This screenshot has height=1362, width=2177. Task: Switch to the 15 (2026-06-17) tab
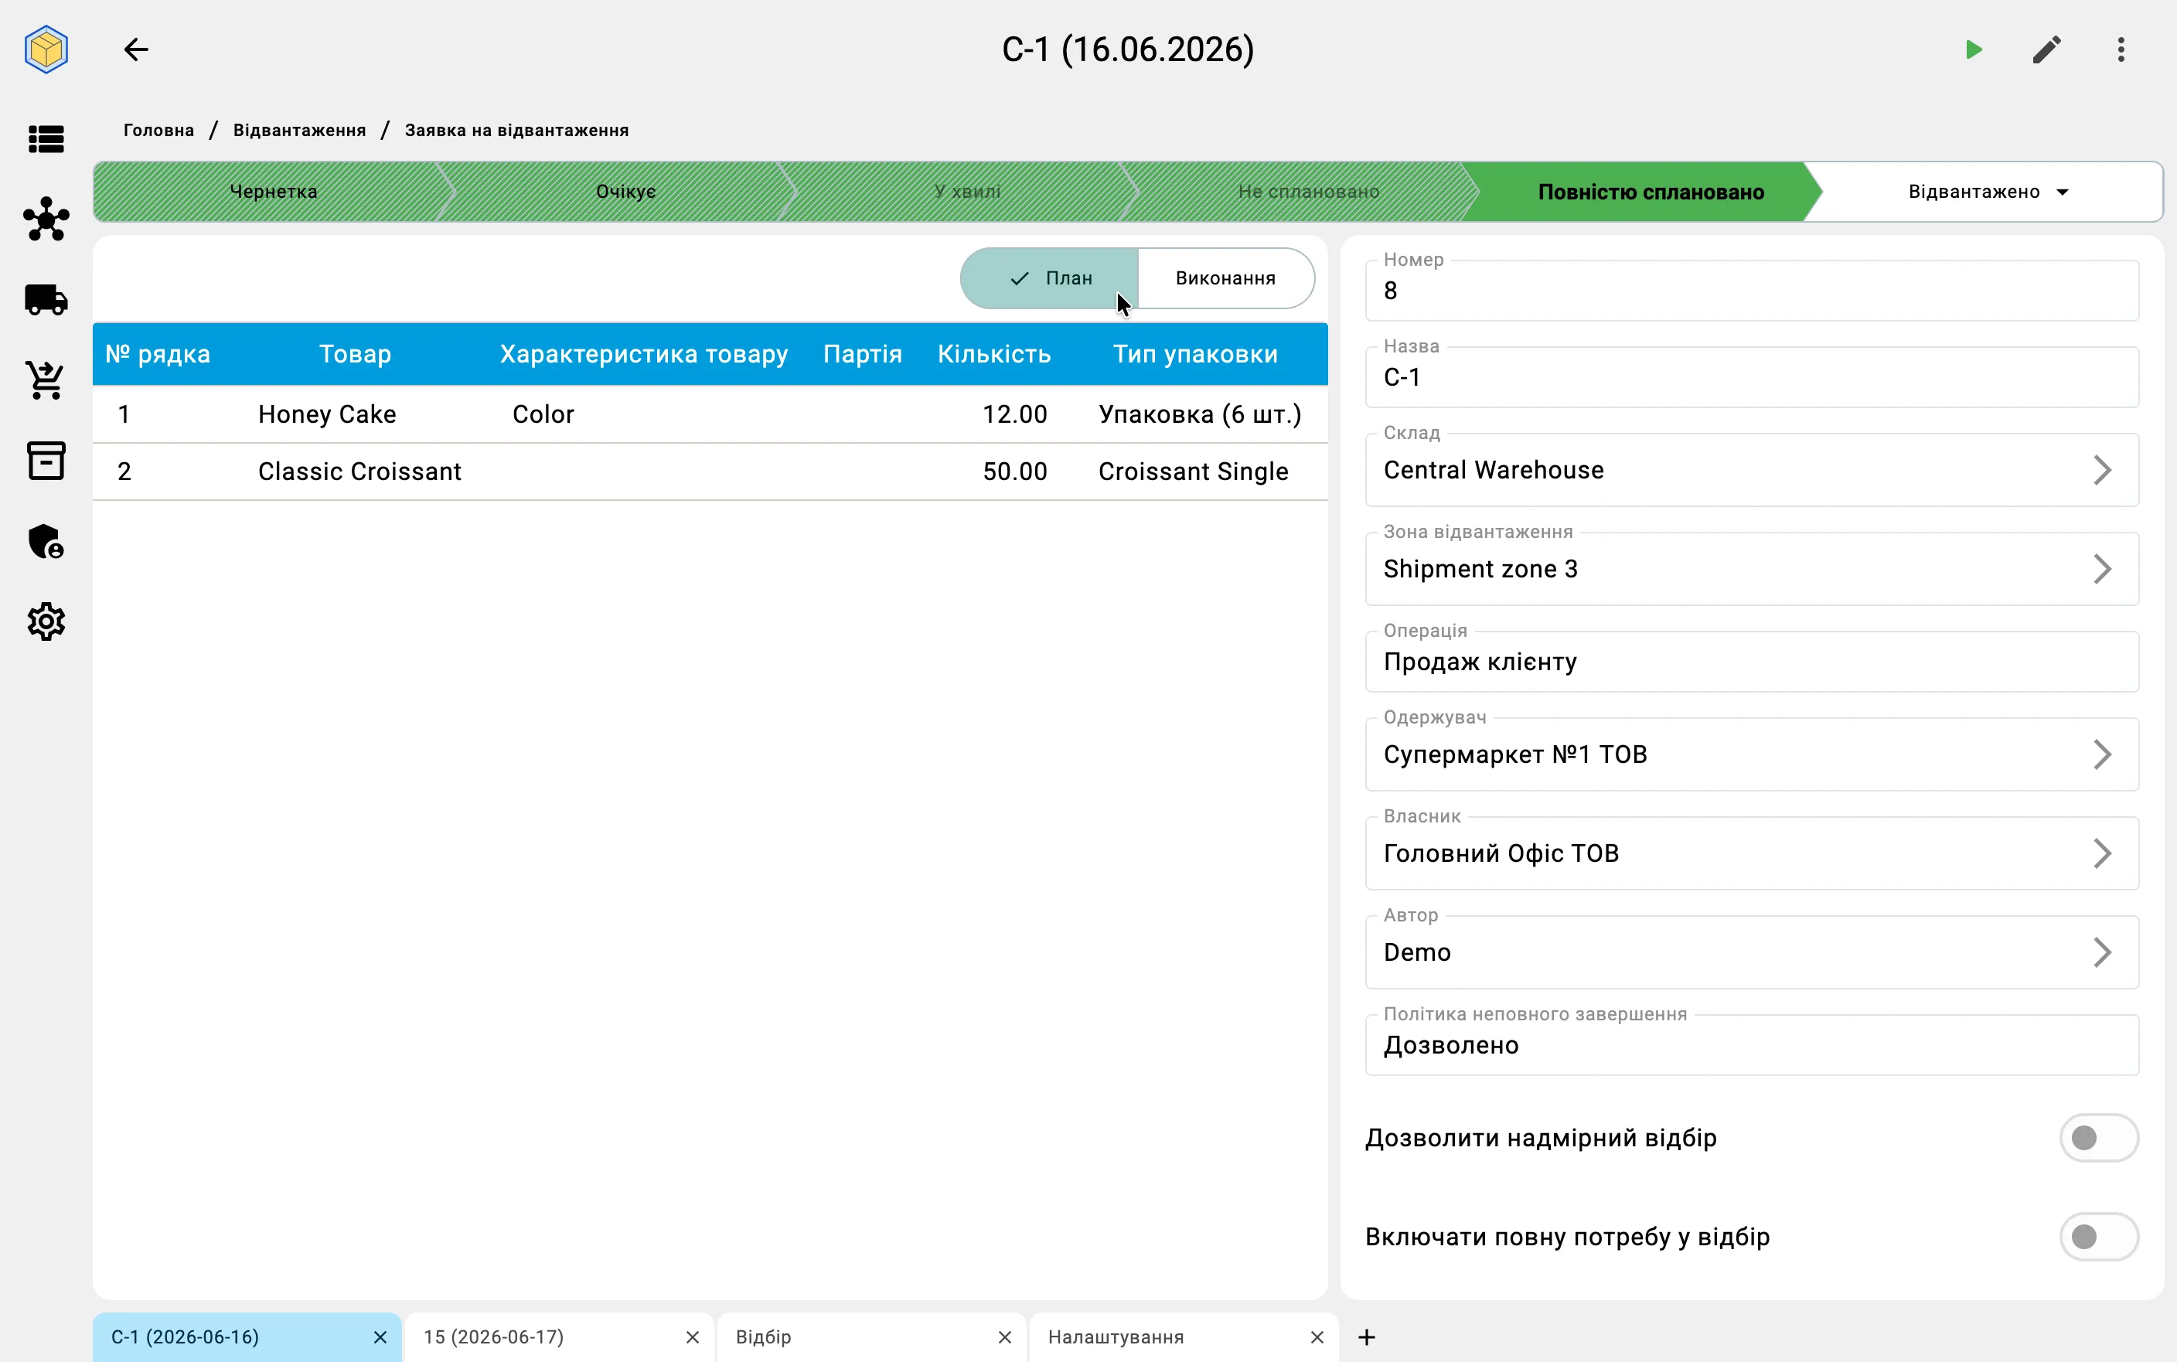[558, 1338]
